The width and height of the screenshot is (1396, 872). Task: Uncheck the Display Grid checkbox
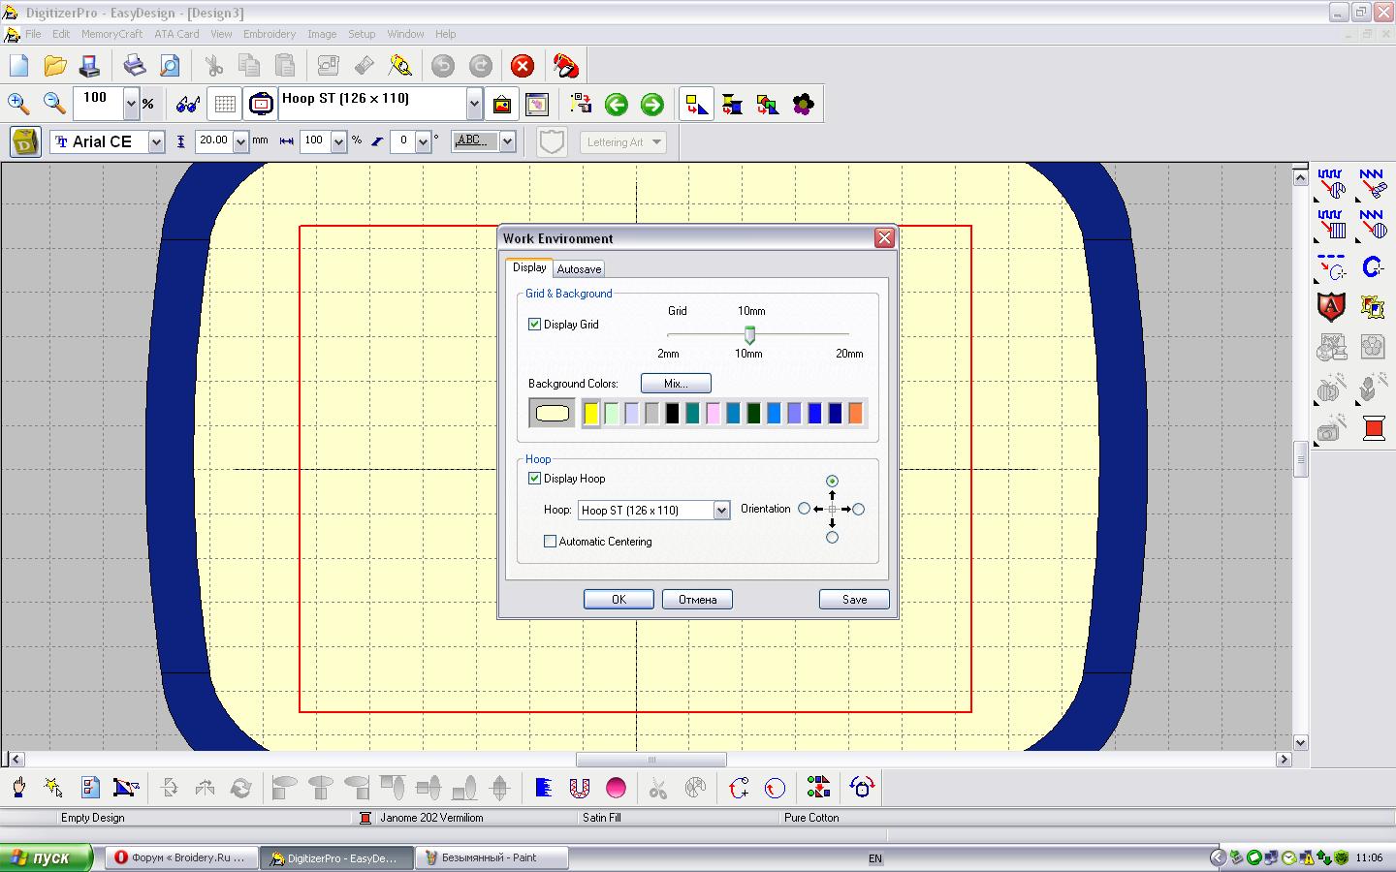click(x=534, y=325)
